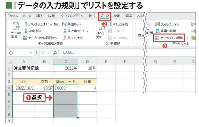Select row 2 header
Viewport: 199px width, 127px height.
coord(9,75)
